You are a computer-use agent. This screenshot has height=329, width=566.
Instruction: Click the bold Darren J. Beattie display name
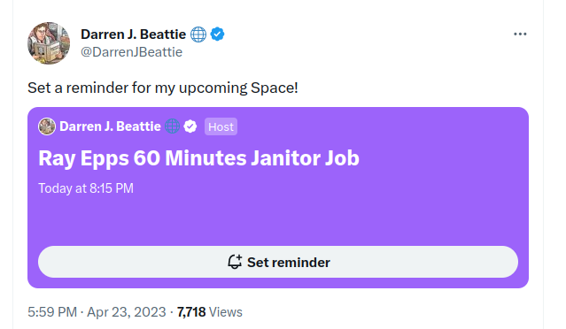pyautogui.click(x=133, y=34)
